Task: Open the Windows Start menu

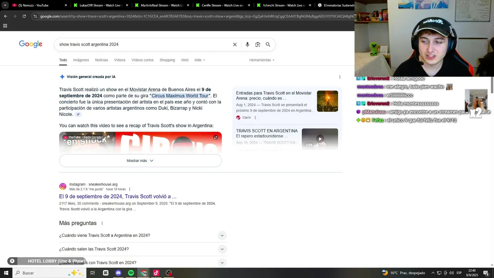Action: [x=6, y=273]
